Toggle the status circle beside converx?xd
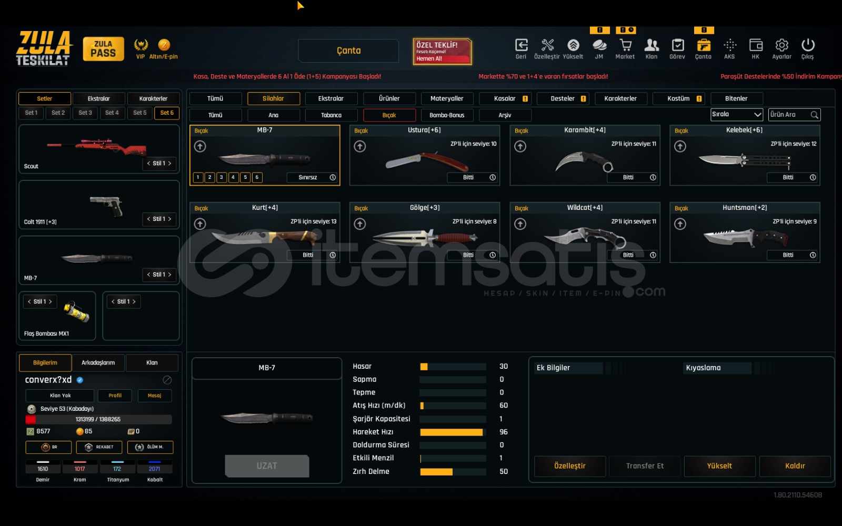 [167, 380]
